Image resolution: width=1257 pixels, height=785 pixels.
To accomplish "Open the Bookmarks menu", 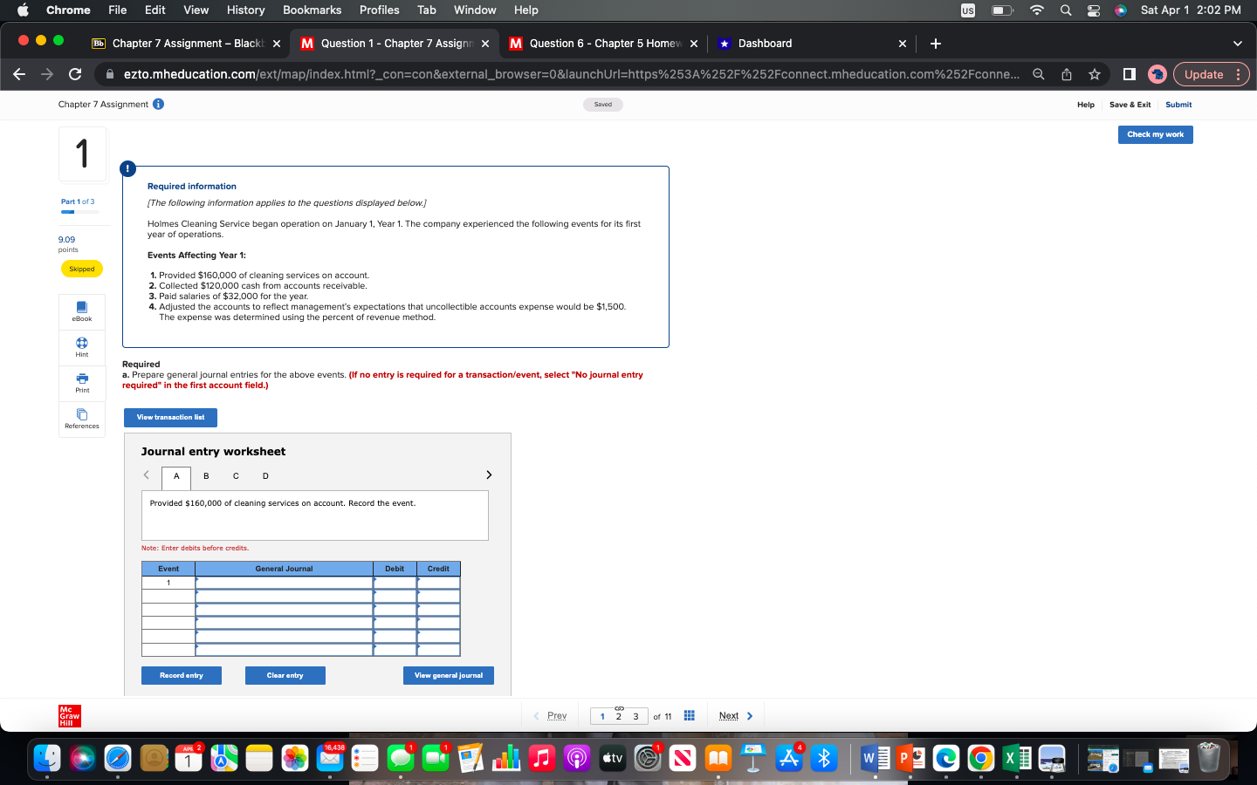I will [x=312, y=10].
